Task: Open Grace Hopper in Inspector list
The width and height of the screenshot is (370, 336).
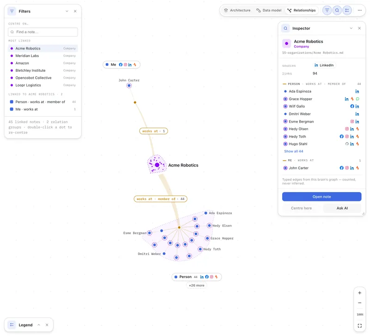Action: click(321, 99)
